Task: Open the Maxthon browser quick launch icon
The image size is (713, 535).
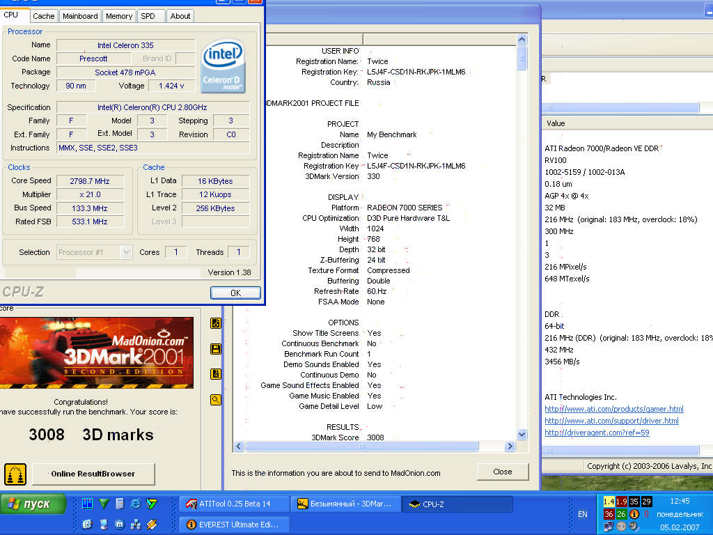Action: (120, 524)
